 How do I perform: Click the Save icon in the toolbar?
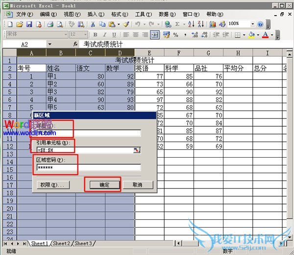pyautogui.click(x=29, y=24)
